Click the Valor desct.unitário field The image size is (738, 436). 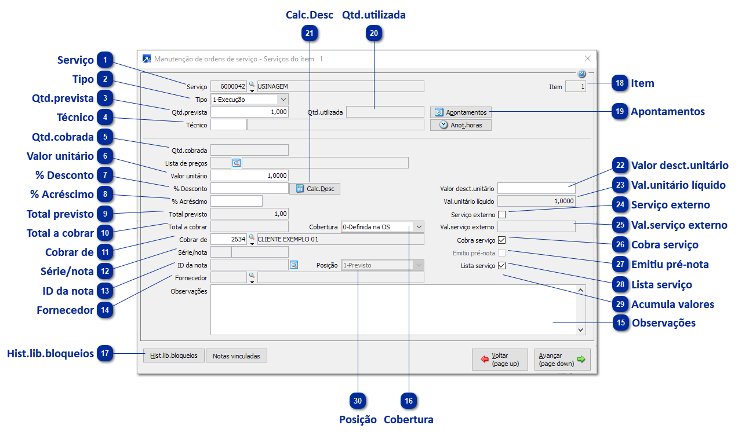tap(536, 188)
